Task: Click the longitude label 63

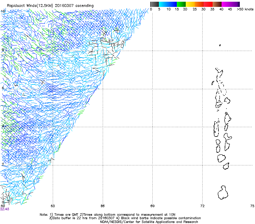Action: point(53,206)
